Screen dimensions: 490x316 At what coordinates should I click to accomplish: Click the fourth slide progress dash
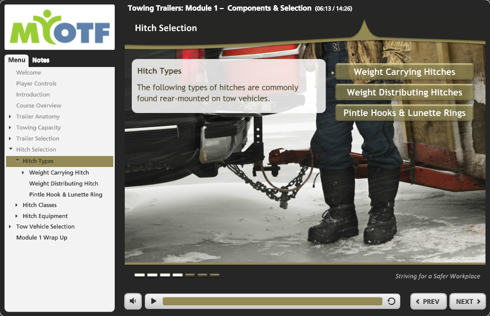point(177,275)
